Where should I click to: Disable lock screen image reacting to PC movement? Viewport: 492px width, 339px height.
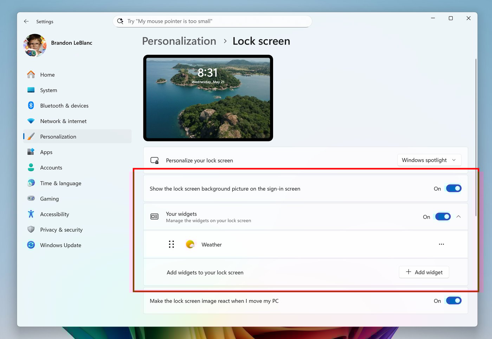tap(454, 301)
